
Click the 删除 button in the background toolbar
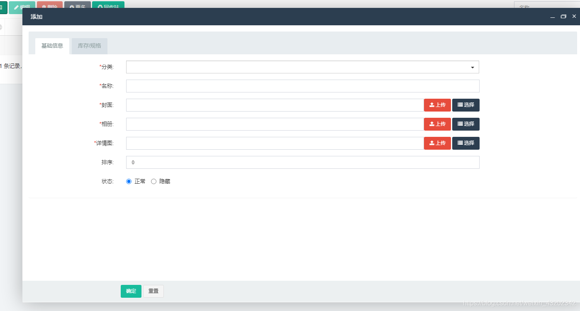[x=50, y=5]
